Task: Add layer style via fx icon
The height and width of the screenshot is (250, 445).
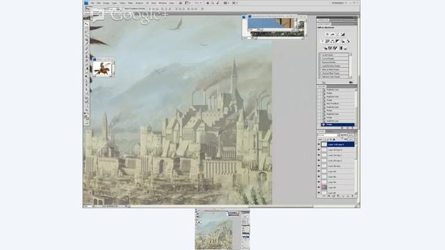Action: (x=329, y=196)
